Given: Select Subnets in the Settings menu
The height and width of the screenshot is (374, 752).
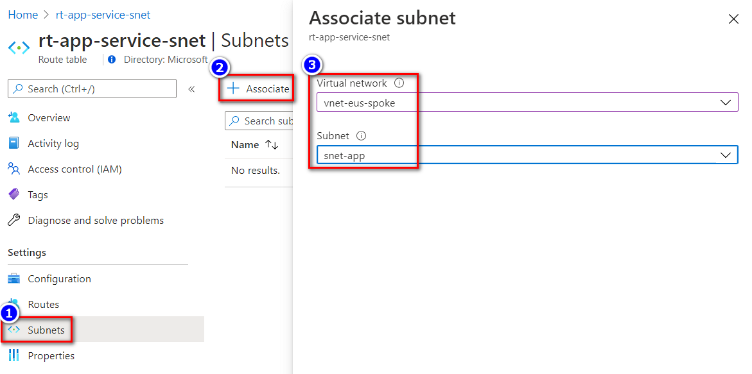Looking at the screenshot, I should [46, 330].
